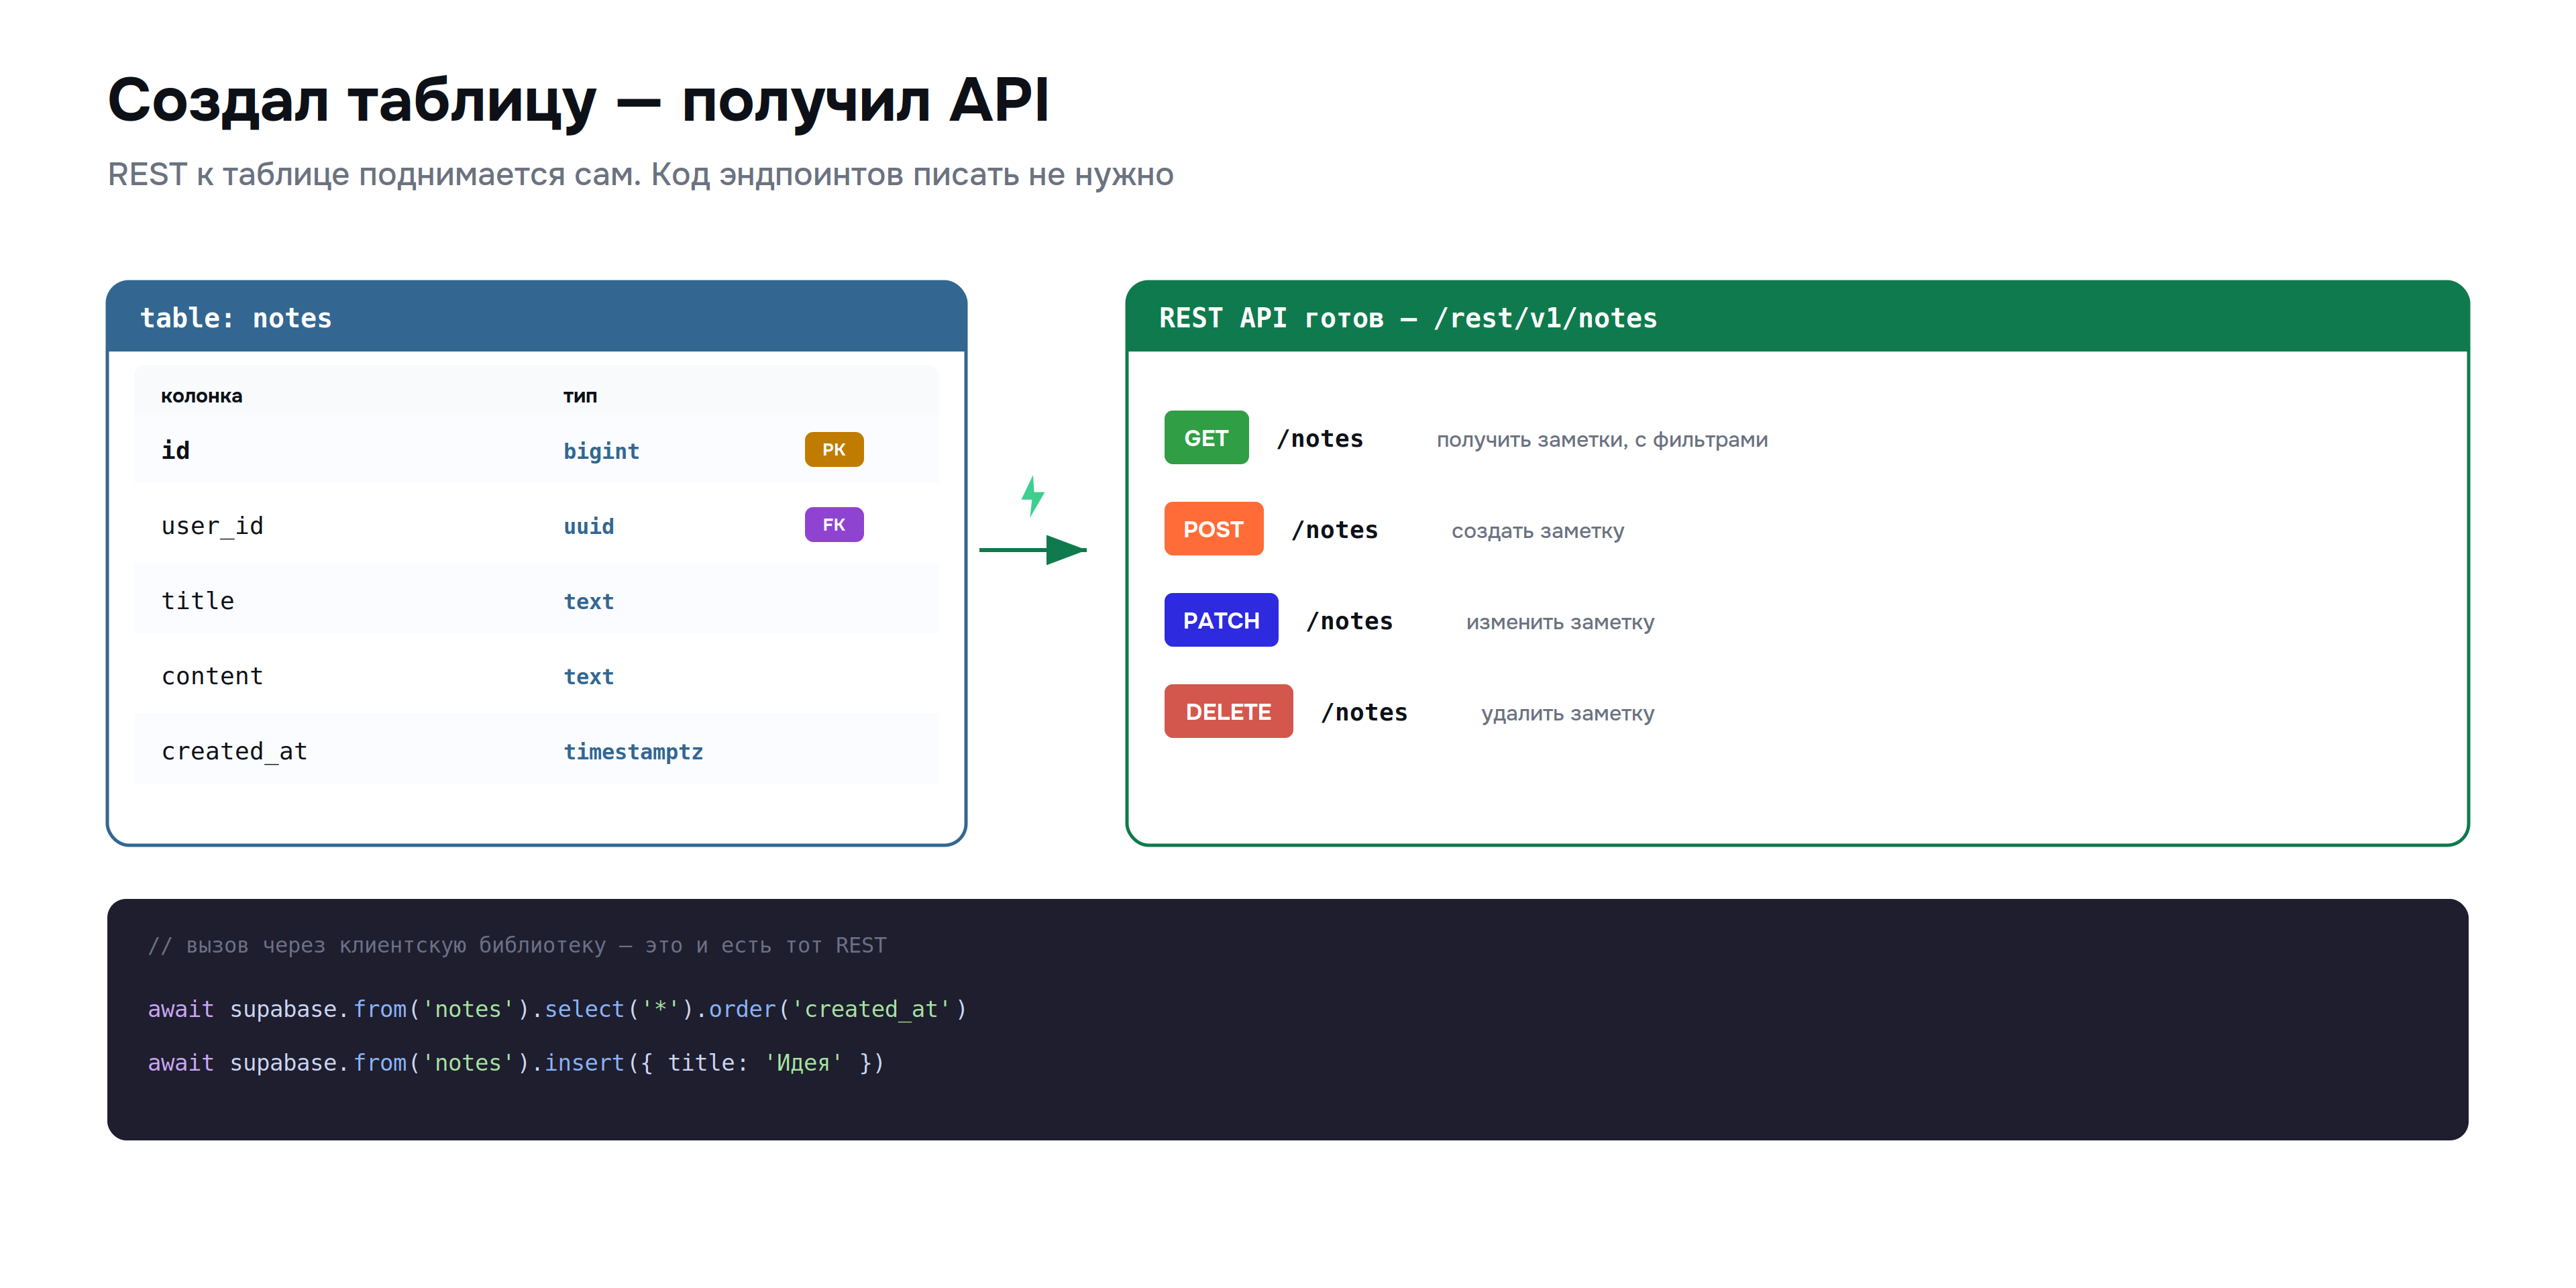Select the 'REST API готов — /rest/v1/notes' header
The width and height of the screenshot is (2576, 1288).
click(1797, 317)
